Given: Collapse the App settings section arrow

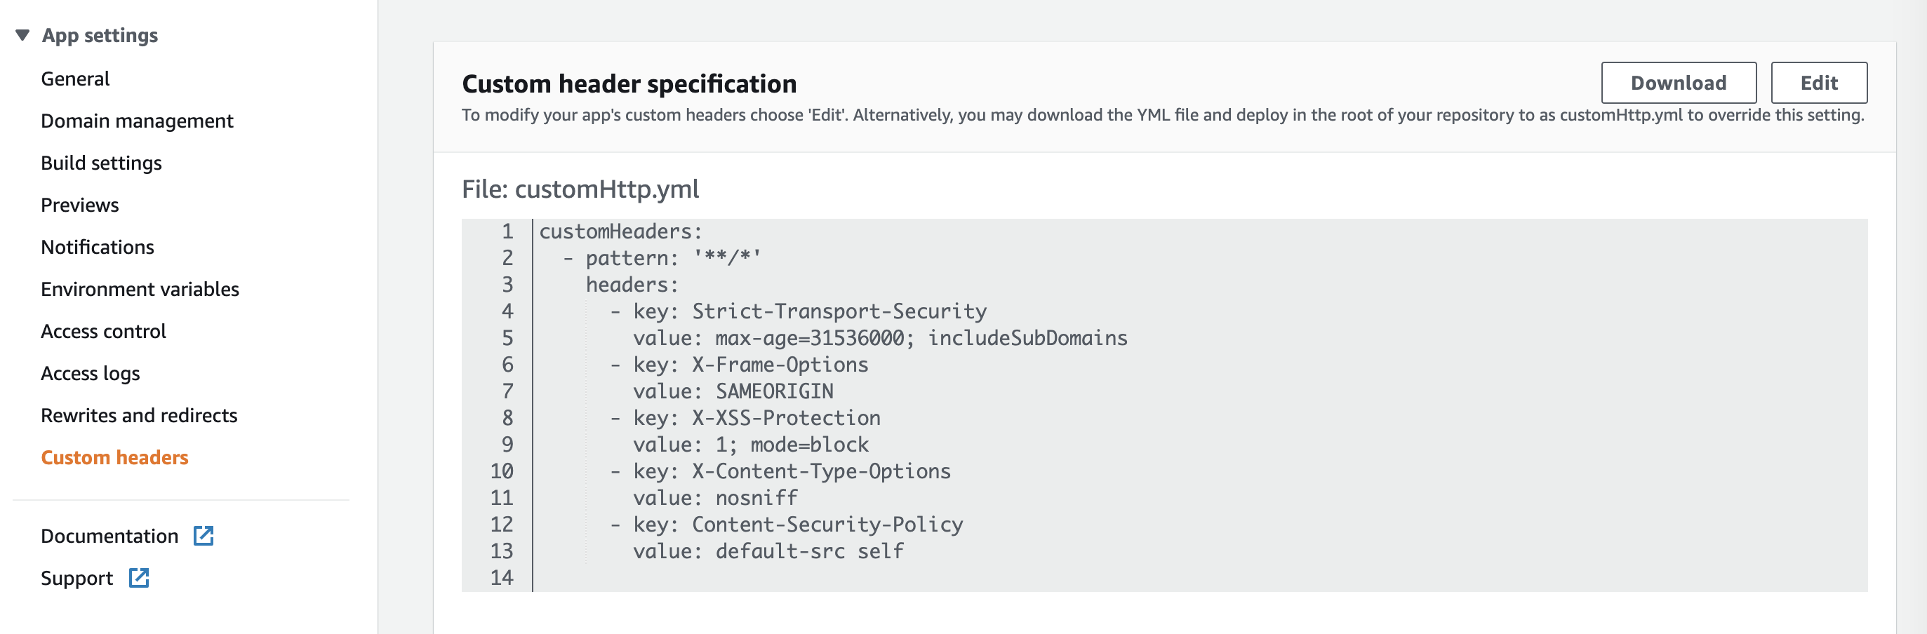Looking at the screenshot, I should [x=22, y=35].
